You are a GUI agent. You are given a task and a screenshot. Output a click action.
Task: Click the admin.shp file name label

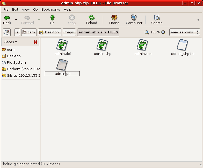click(103, 54)
